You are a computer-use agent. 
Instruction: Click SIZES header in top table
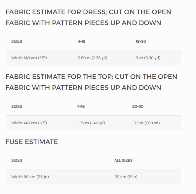coord(17,106)
